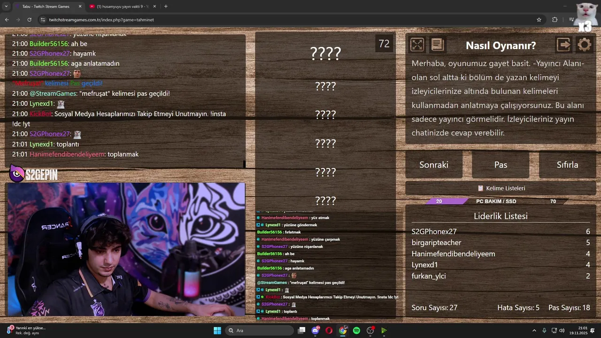Image resolution: width=601 pixels, height=338 pixels.
Task: Open the stock widget on taskbar
Action: point(26,330)
